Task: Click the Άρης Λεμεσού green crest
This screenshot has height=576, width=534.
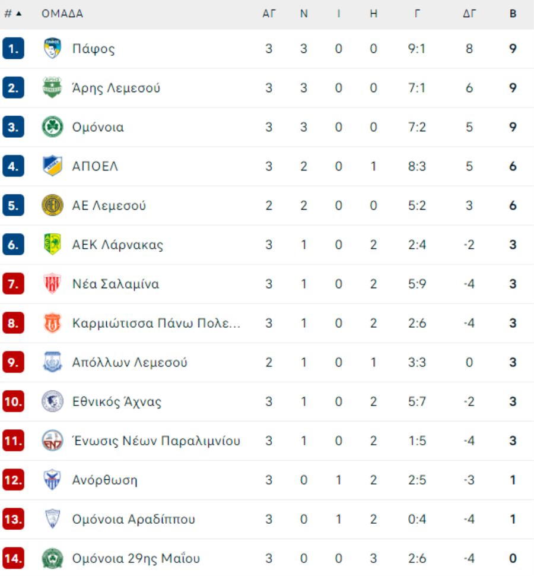Action: tap(52, 87)
